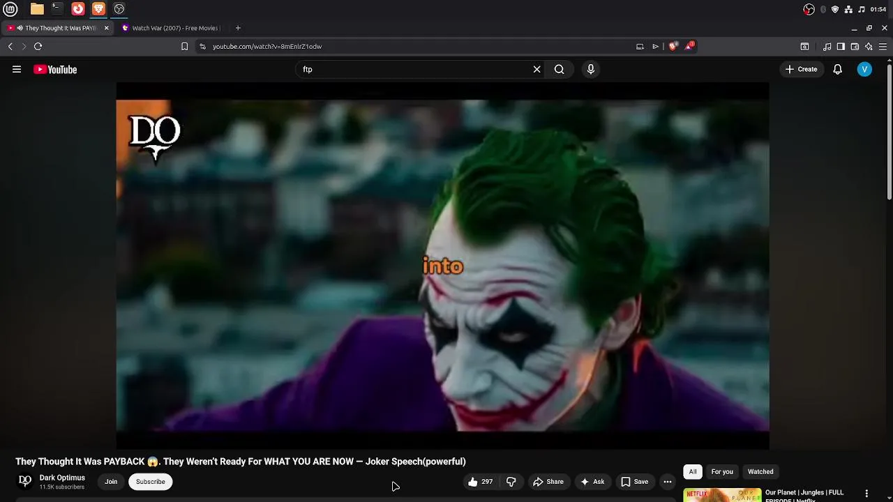The height and width of the screenshot is (502, 893).
Task: Select the For you filter chip
Action: tap(722, 472)
